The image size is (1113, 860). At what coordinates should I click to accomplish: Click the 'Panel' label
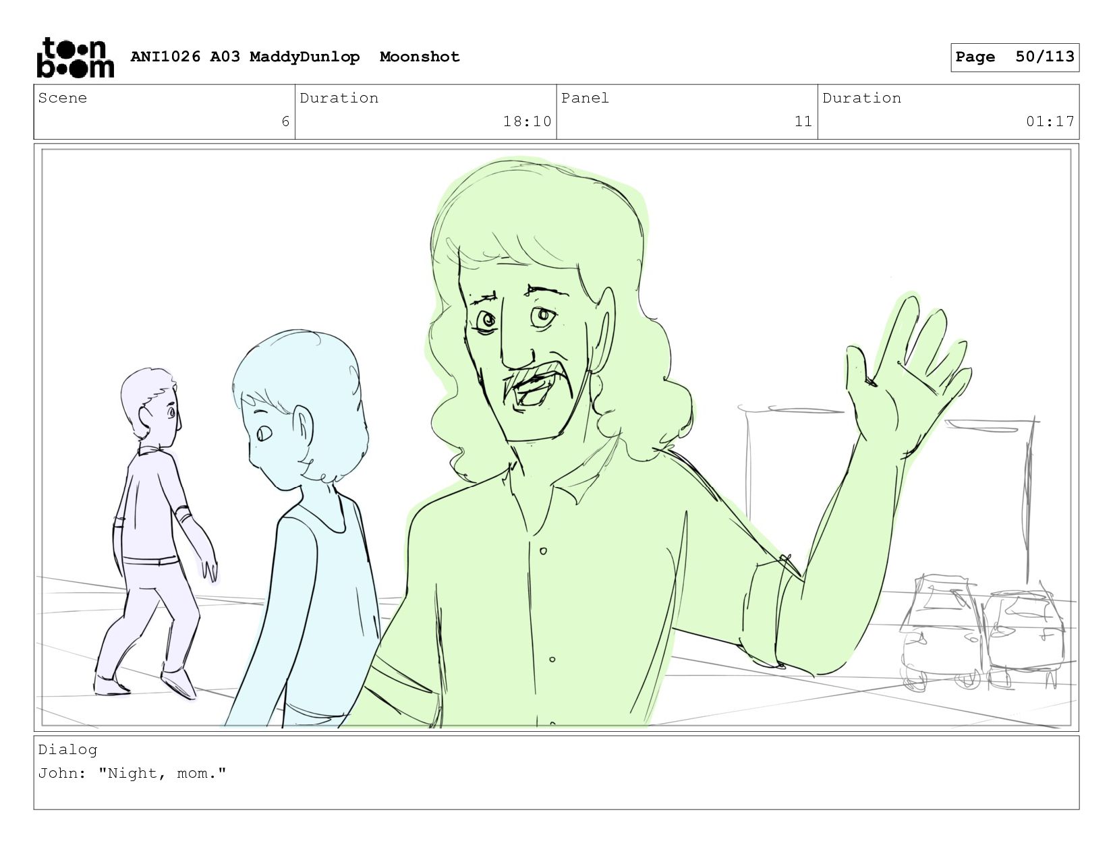point(585,98)
